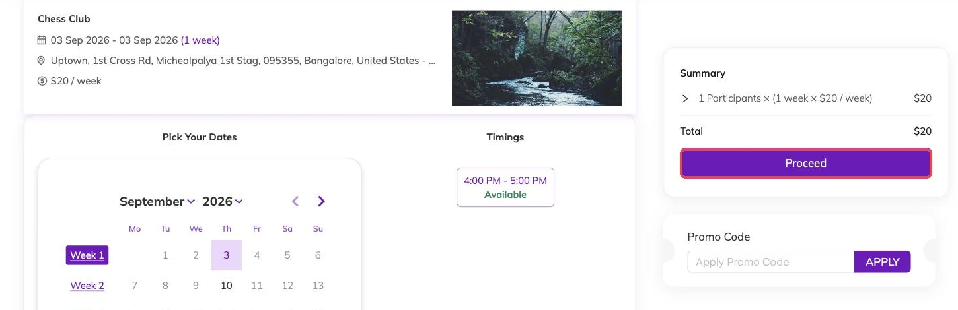Viewport: 958px width, 310px height.
Task: Click the Th weekday header
Action: (x=227, y=229)
